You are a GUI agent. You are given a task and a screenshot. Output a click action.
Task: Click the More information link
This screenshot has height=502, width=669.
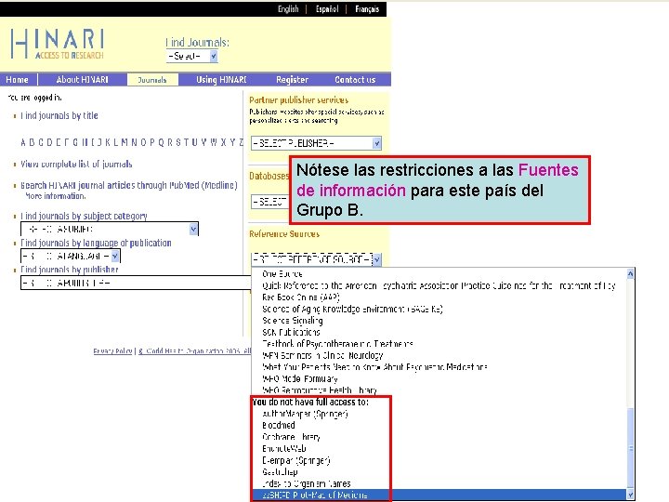coord(56,196)
